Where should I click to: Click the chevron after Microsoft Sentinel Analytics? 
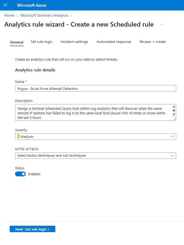pos(71,16)
